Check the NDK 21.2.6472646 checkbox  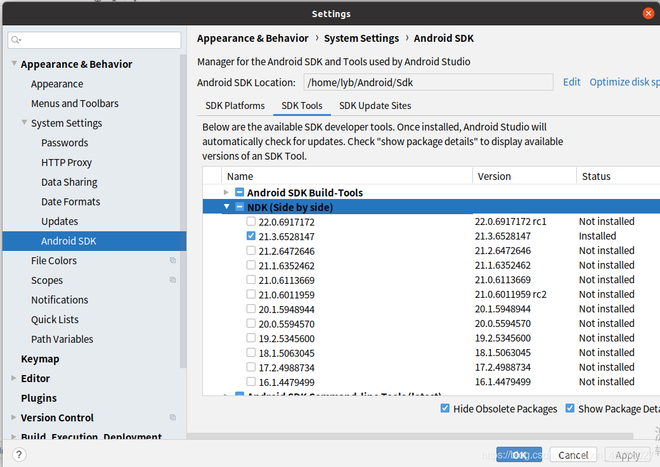[x=251, y=251]
